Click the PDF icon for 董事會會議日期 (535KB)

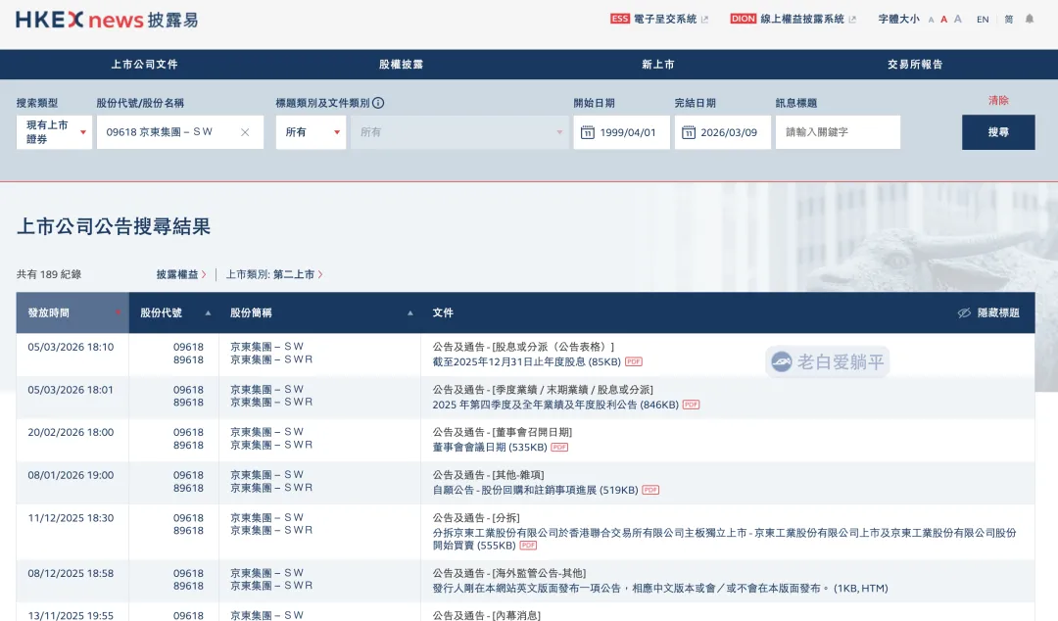click(559, 448)
